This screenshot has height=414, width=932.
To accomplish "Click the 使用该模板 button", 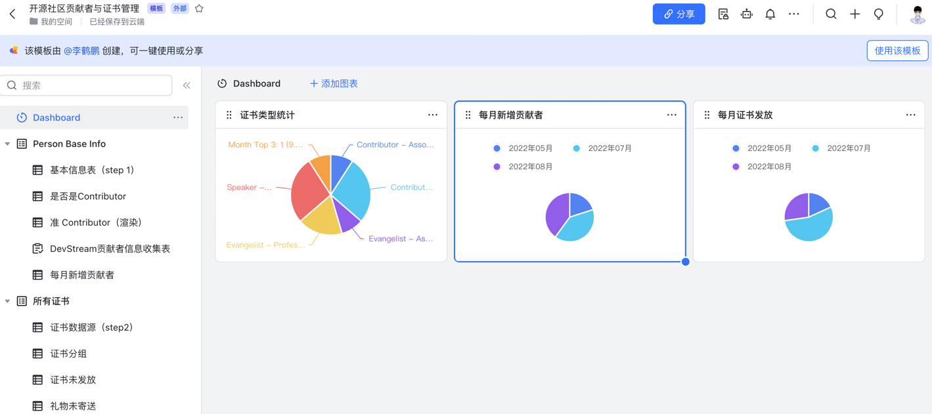I will pos(897,51).
